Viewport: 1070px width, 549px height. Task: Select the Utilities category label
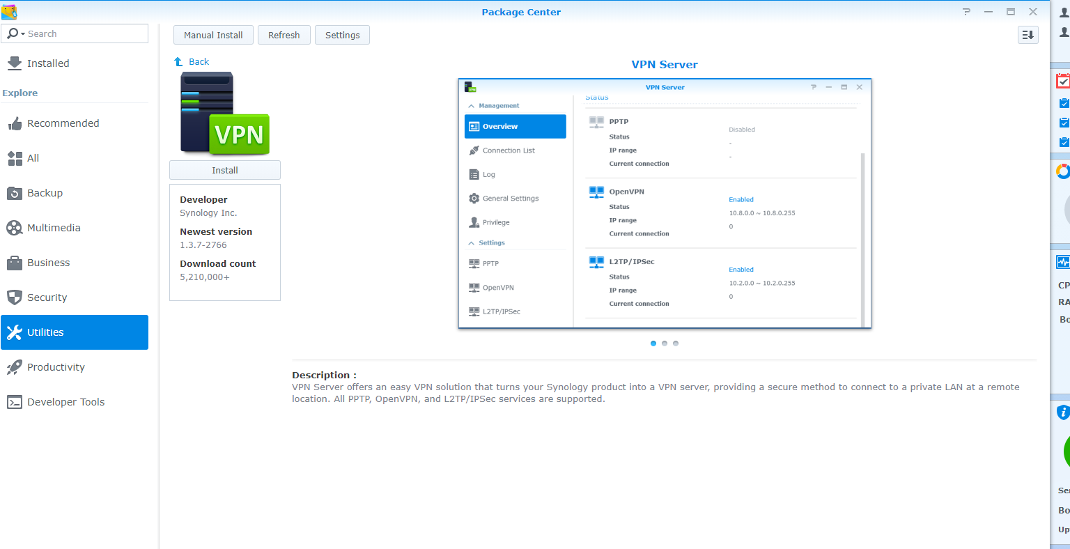(45, 332)
